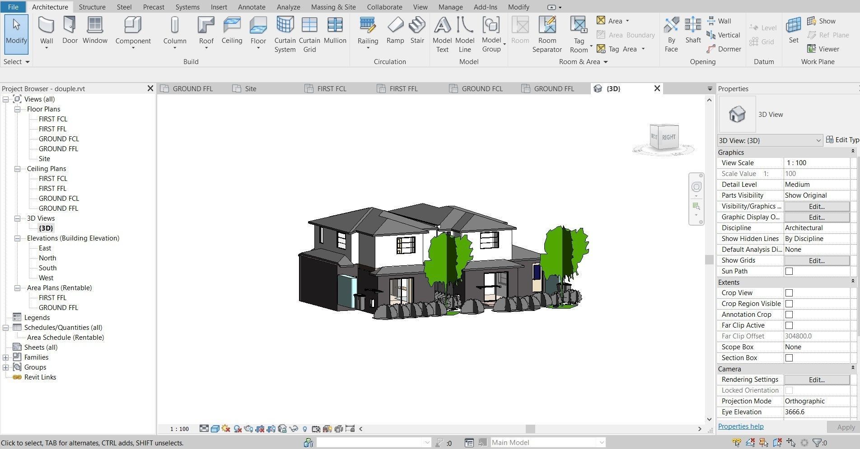Create a Shaft opening
Image resolution: width=860 pixels, height=449 pixels.
click(x=693, y=30)
